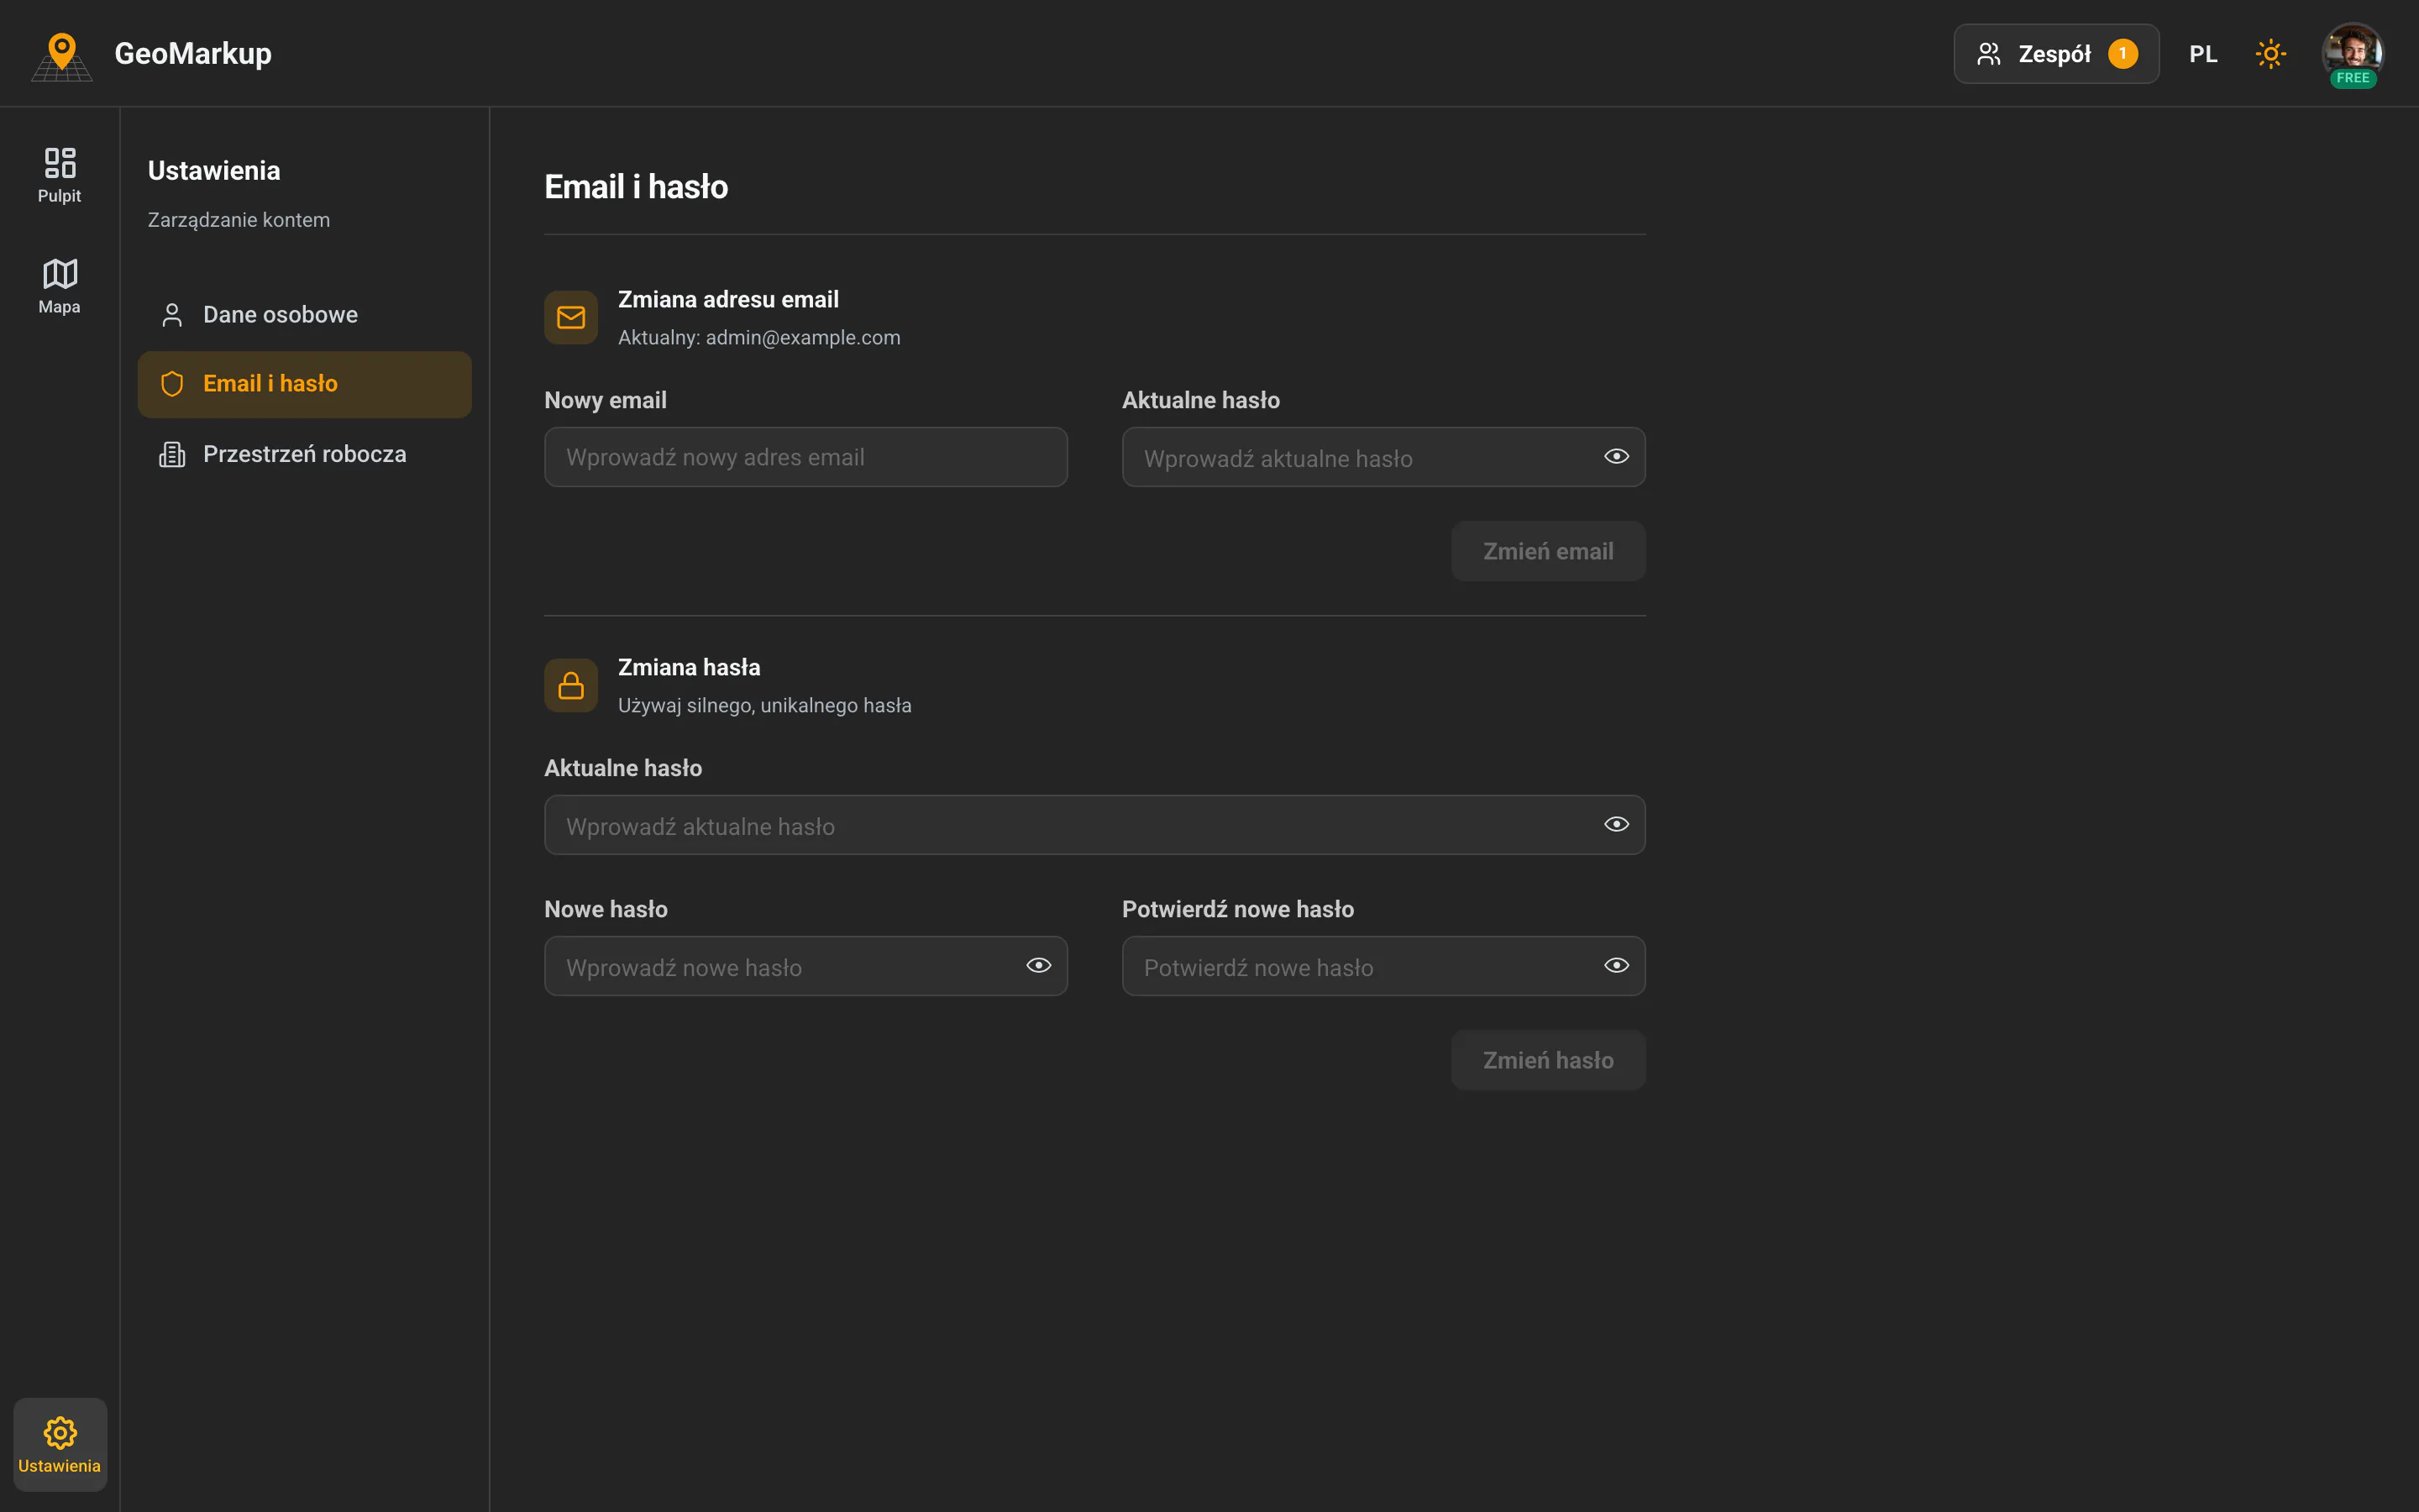Open the PL language selector
The height and width of the screenshot is (1512, 2419).
(2203, 54)
